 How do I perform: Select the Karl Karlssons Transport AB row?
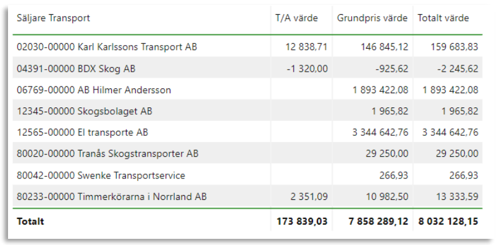(x=248, y=47)
